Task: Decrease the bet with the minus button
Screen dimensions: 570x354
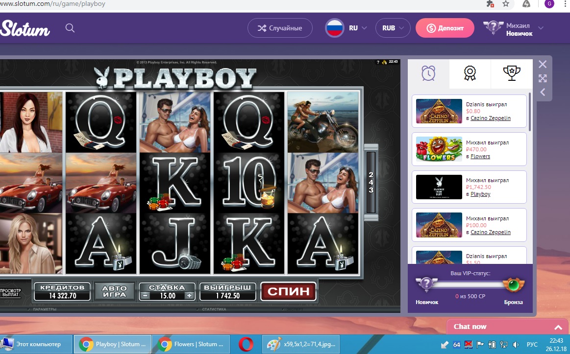Action: coord(145,296)
